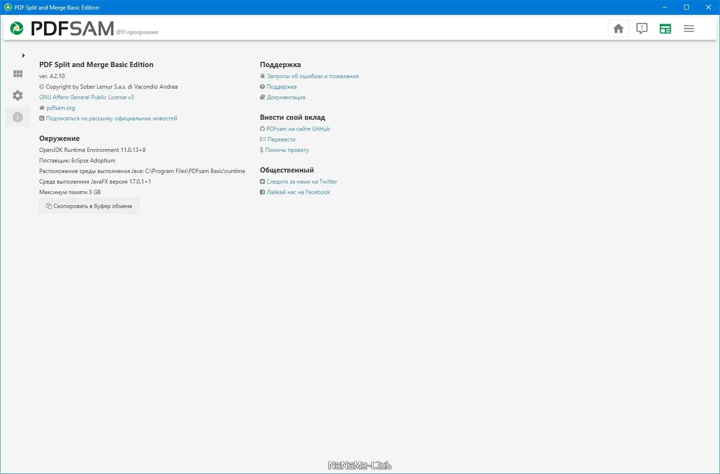Click 'Максимум памяти 3 GB' text
Viewport: 720px width, 474px height.
(x=70, y=192)
